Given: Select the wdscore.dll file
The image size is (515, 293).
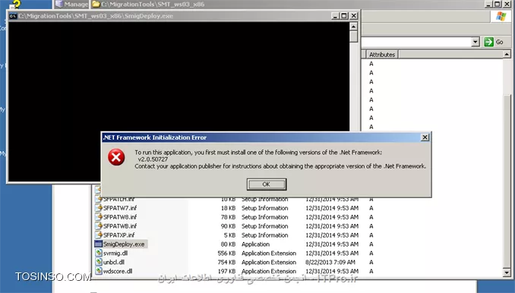Looking at the screenshot, I should pyautogui.click(x=118, y=271).
